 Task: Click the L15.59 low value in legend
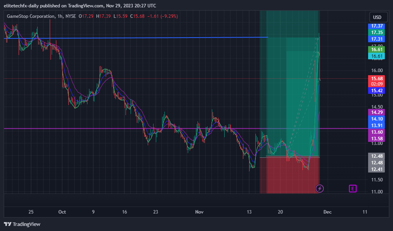point(120,16)
